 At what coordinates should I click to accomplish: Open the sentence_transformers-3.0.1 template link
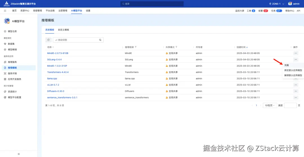point(62,98)
